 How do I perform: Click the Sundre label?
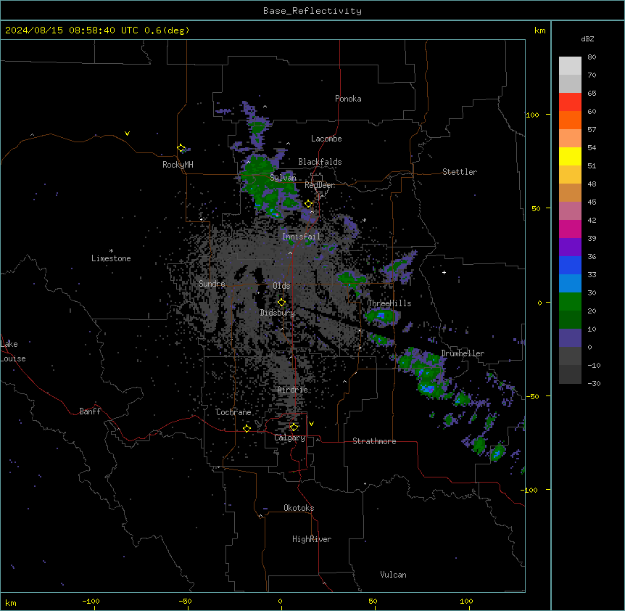pos(212,284)
